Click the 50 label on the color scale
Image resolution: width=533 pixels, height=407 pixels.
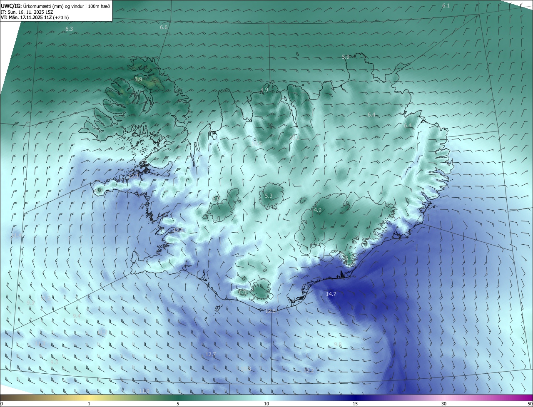pyautogui.click(x=530, y=404)
